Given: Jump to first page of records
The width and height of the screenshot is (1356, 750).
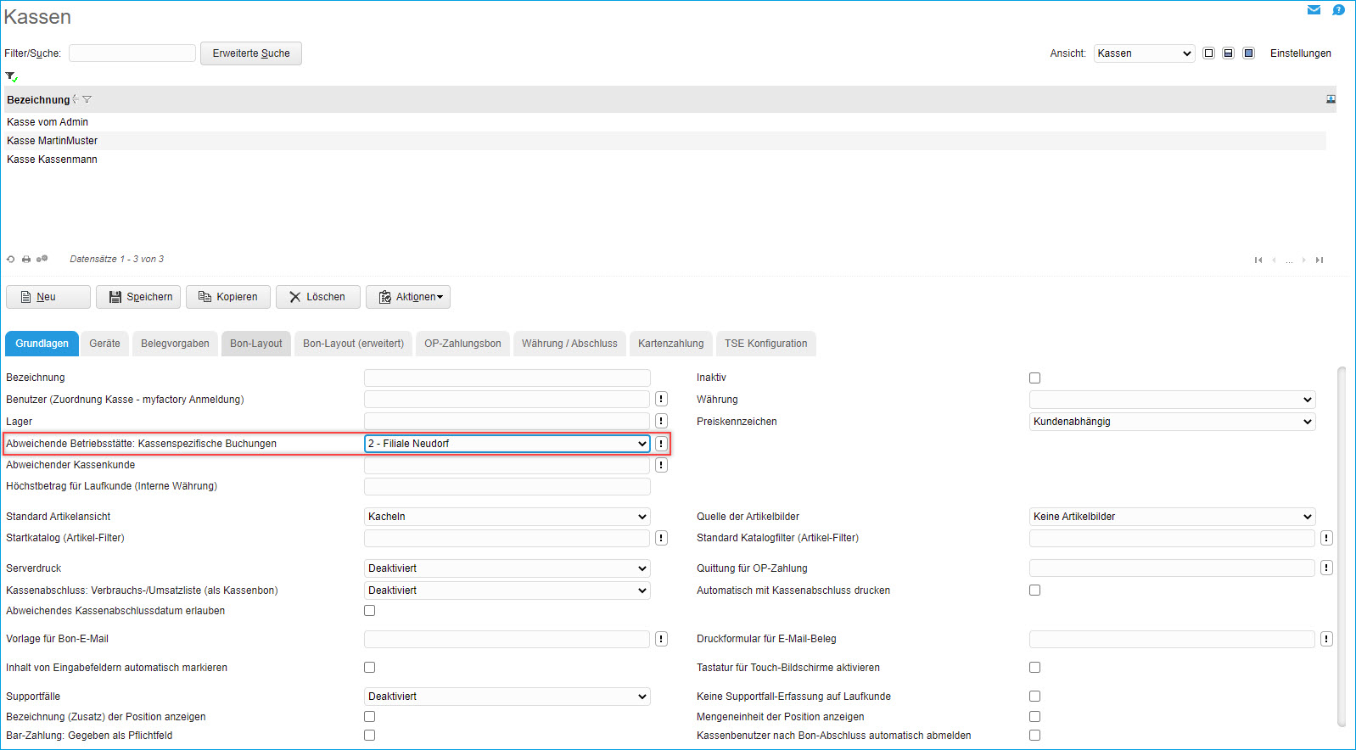Looking at the screenshot, I should click(1258, 260).
